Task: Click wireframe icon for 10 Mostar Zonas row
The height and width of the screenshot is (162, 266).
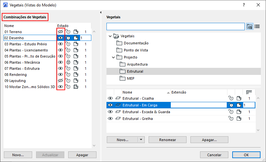Action: (76, 87)
